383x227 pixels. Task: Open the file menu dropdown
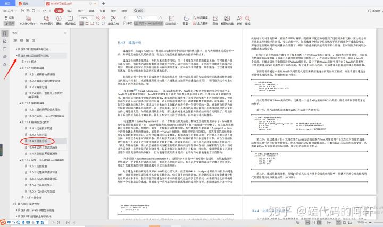10,11
